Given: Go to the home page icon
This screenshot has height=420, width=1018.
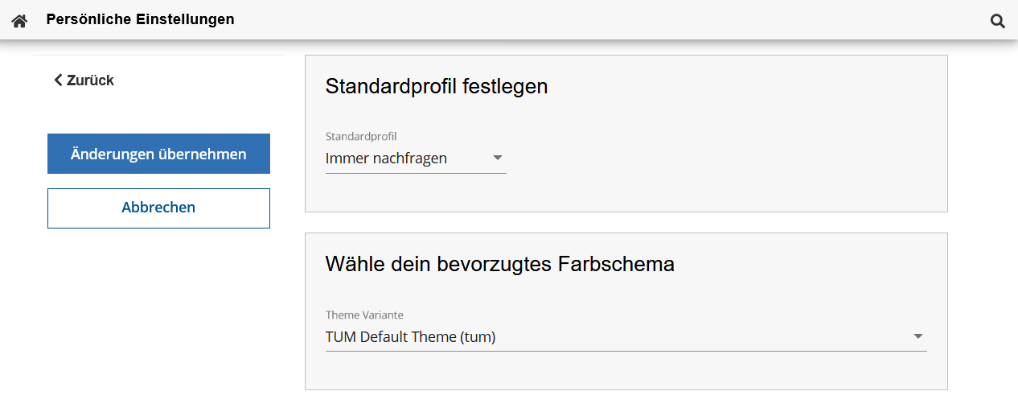Looking at the screenshot, I should coord(19,21).
